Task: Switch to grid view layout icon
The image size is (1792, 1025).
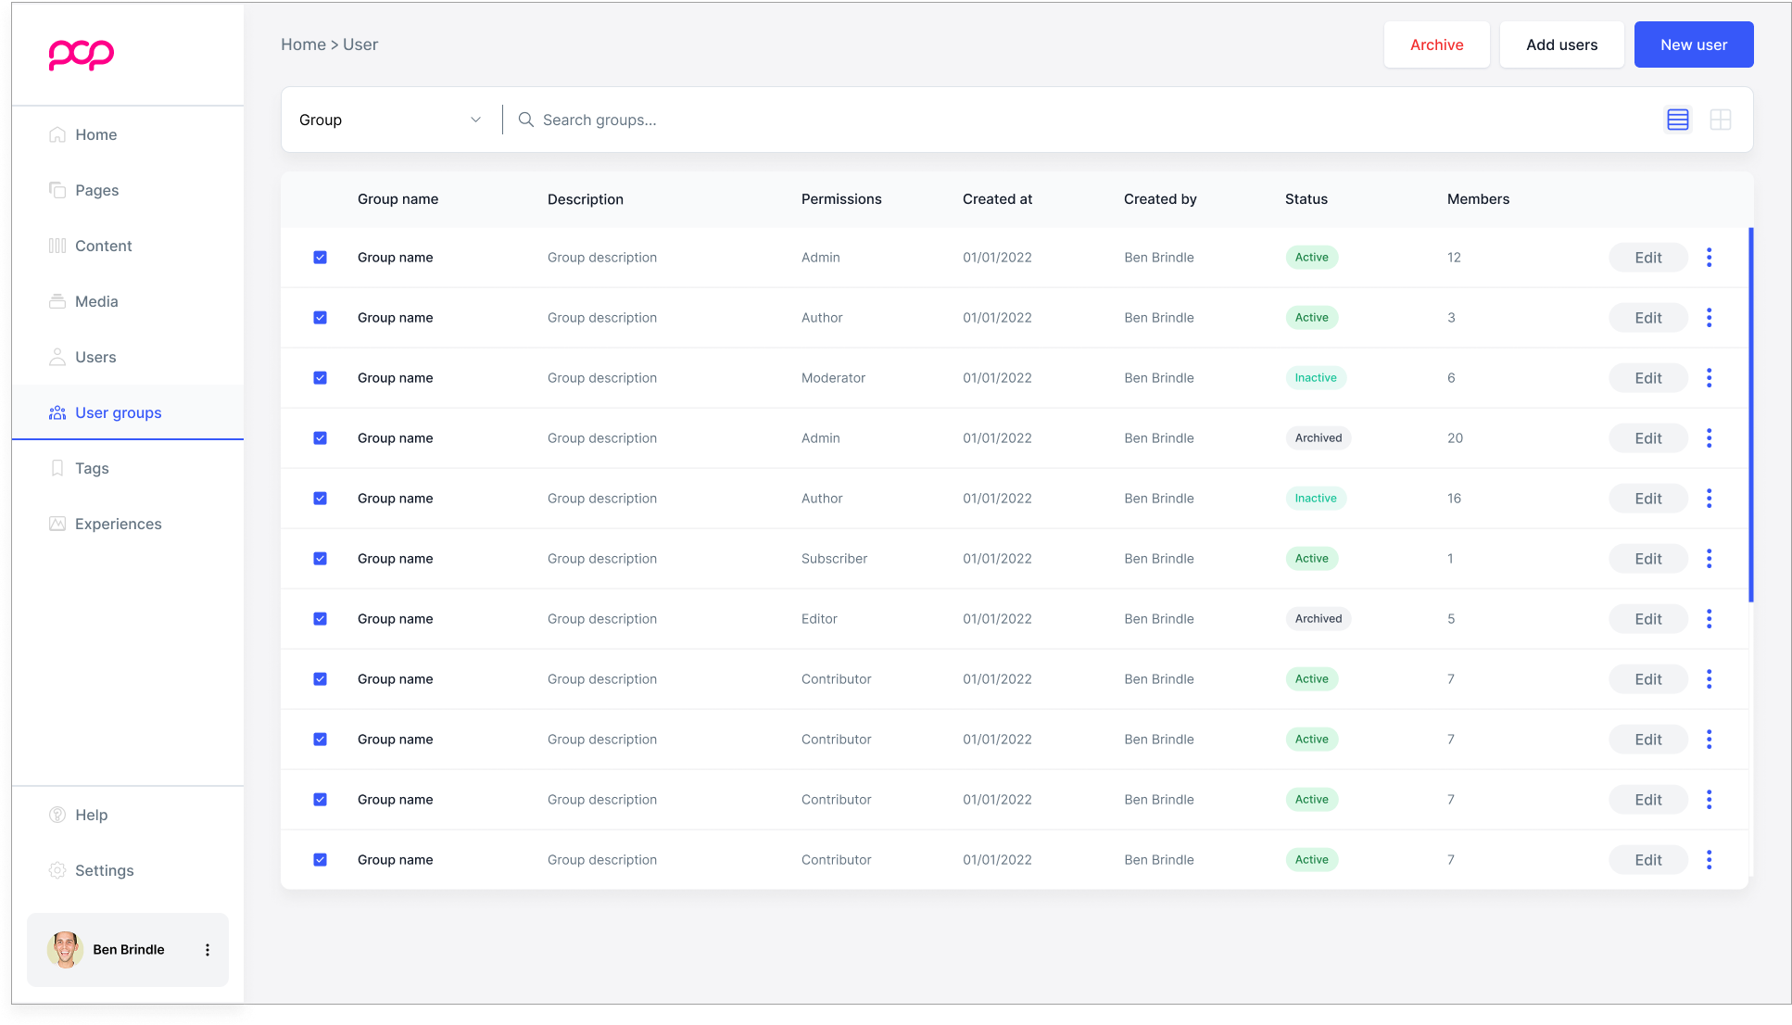Action: 1720,120
